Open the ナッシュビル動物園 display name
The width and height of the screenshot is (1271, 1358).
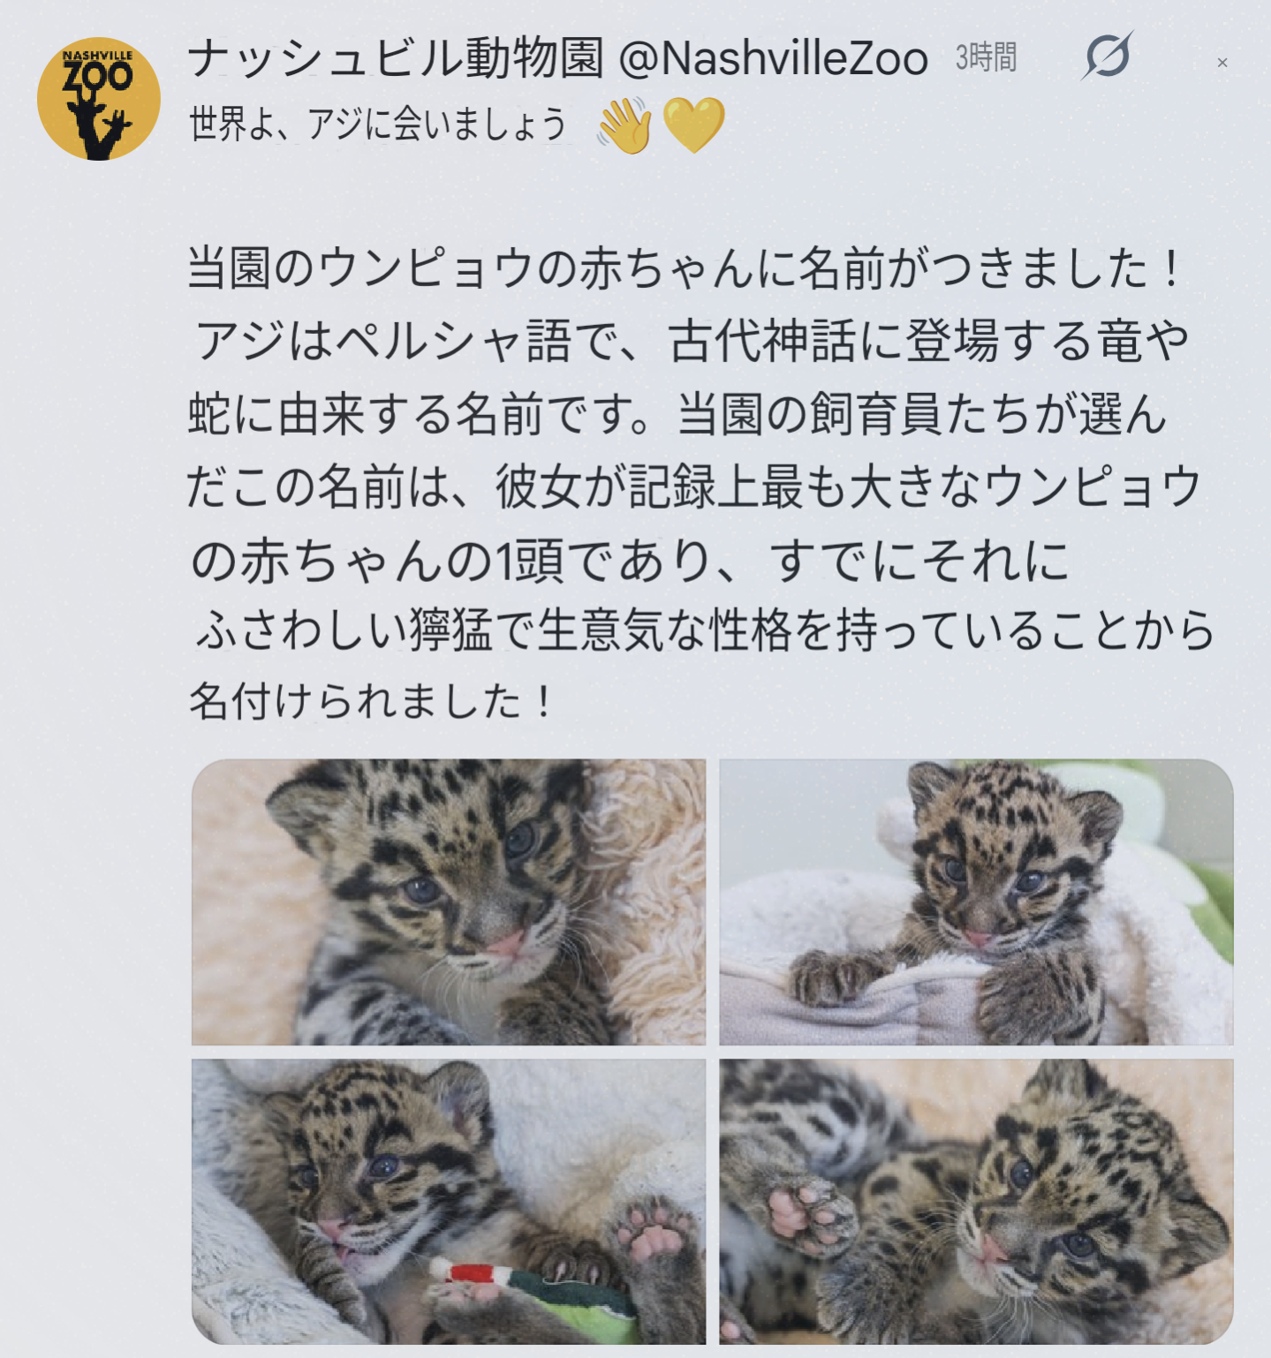click(x=396, y=59)
